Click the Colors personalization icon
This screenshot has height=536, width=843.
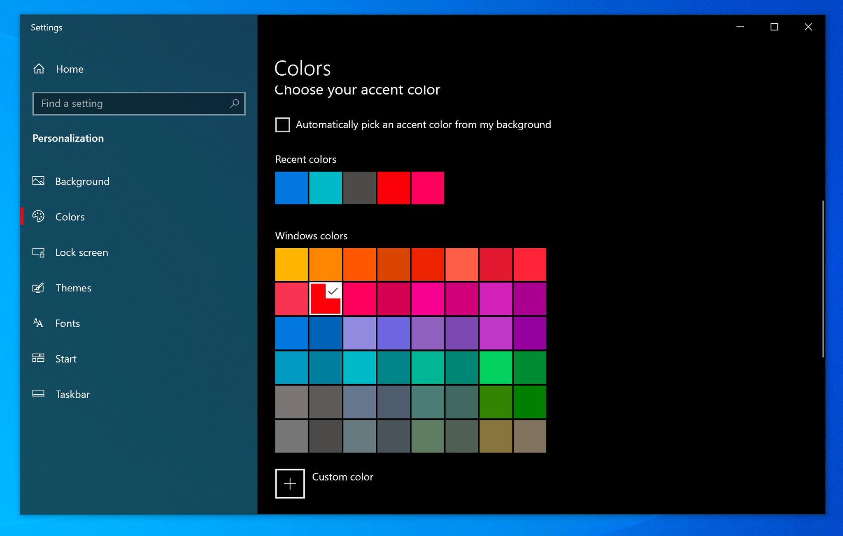40,217
